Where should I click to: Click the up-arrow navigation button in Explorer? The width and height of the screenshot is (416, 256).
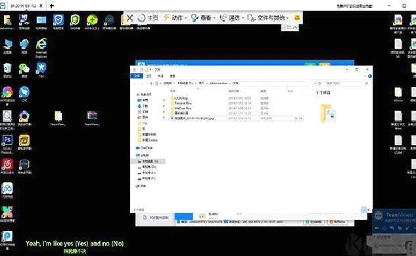151,84
